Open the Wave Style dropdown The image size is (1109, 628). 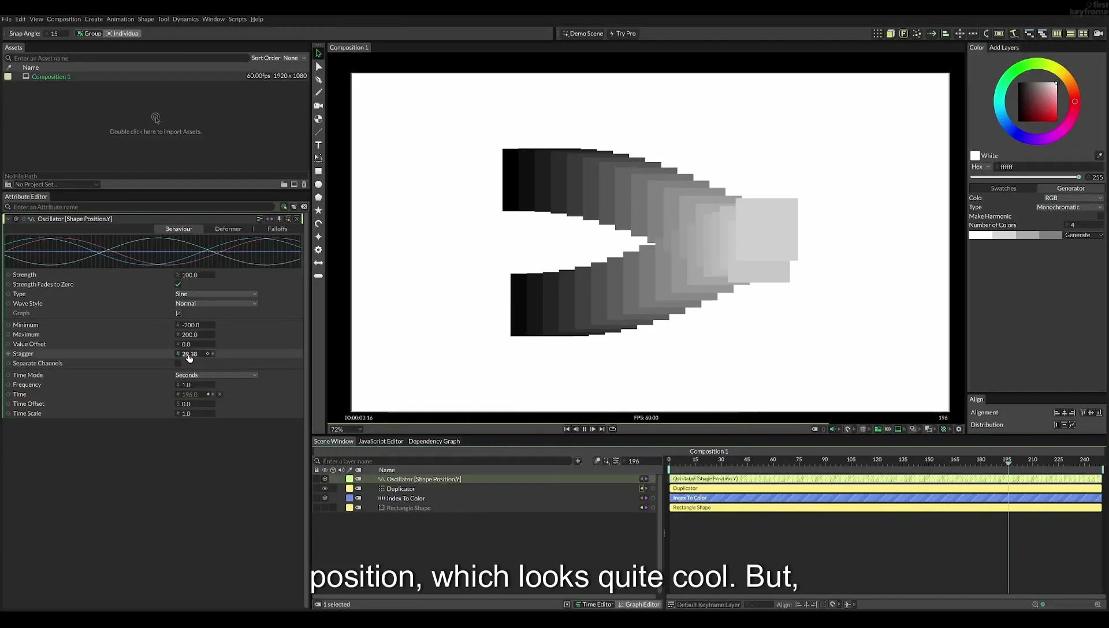point(216,304)
